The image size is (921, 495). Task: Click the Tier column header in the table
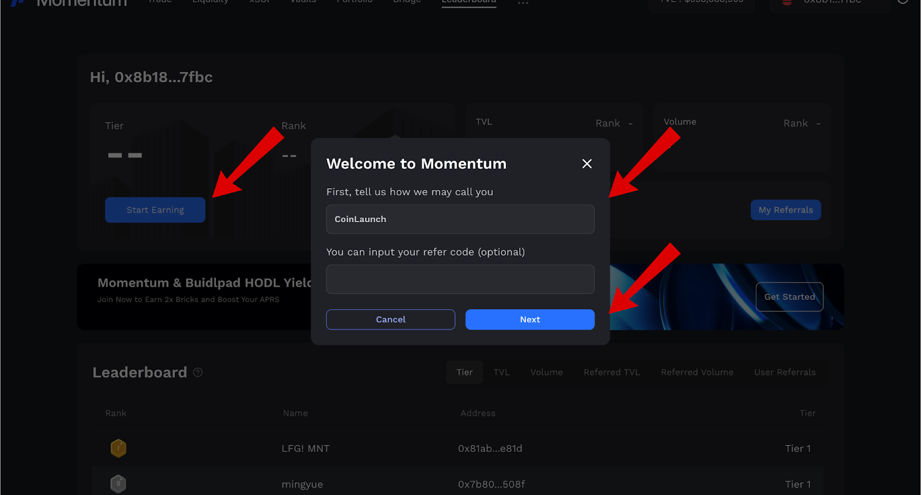tap(807, 413)
